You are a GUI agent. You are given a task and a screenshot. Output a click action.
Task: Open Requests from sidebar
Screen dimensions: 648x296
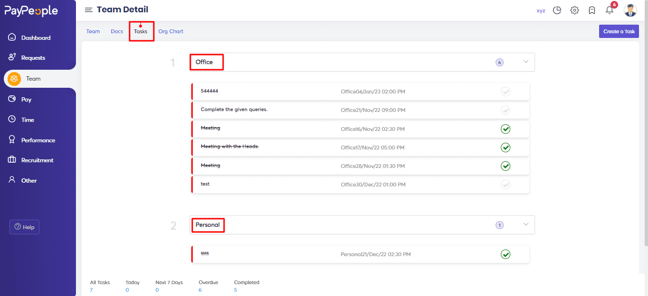[33, 57]
